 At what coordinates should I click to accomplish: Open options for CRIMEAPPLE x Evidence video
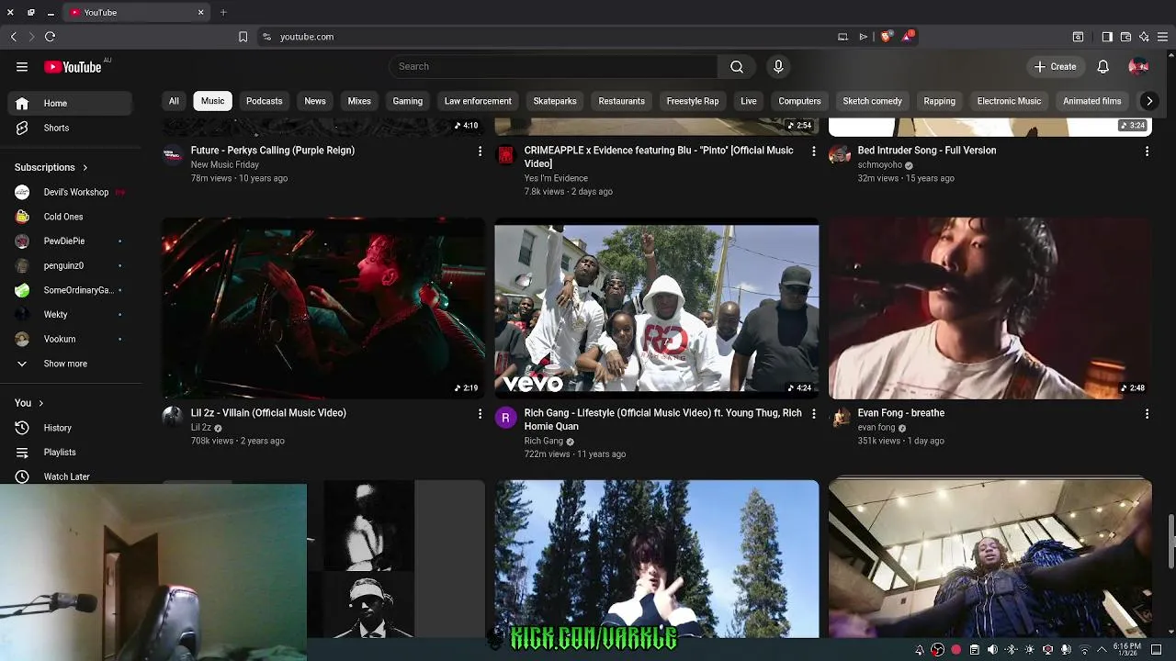pos(813,151)
